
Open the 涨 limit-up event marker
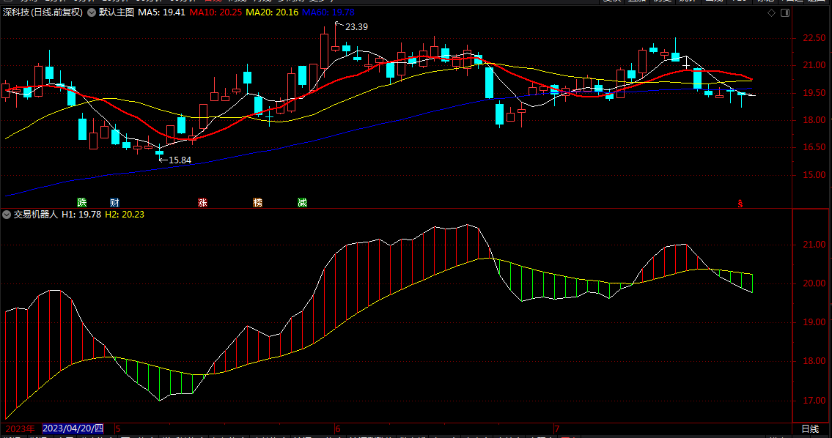(203, 203)
